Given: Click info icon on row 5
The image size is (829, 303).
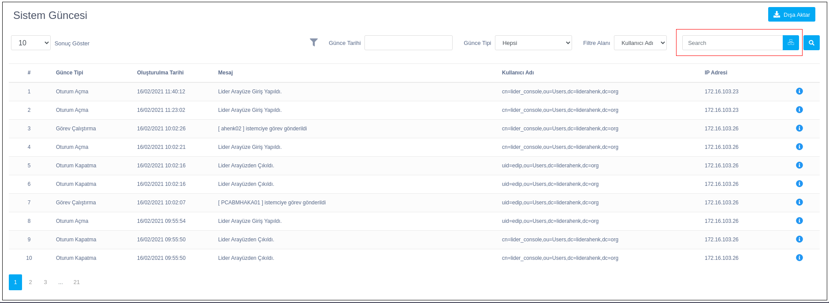Looking at the screenshot, I should (799, 165).
